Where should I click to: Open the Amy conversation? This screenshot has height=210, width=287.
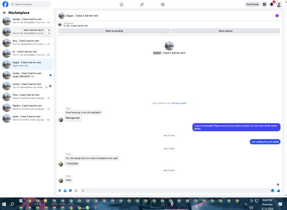[x=27, y=43]
